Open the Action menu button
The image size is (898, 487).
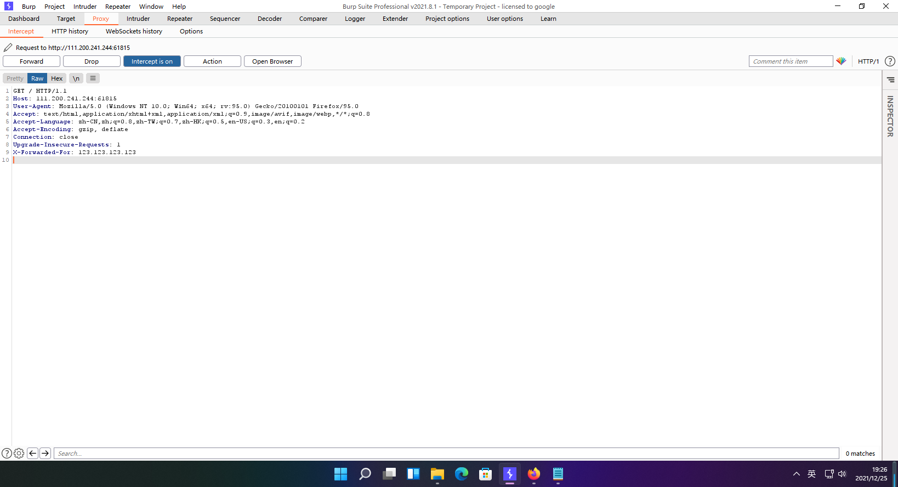point(212,61)
